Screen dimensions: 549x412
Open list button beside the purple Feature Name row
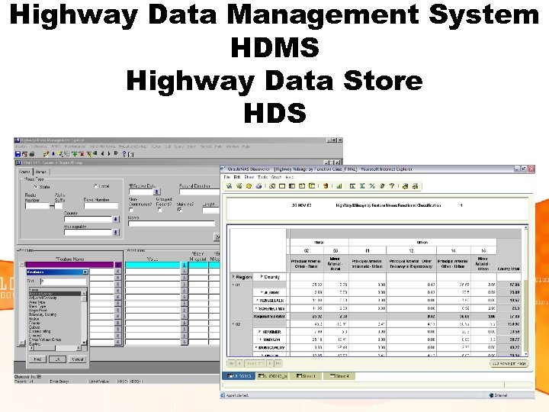pos(118,265)
